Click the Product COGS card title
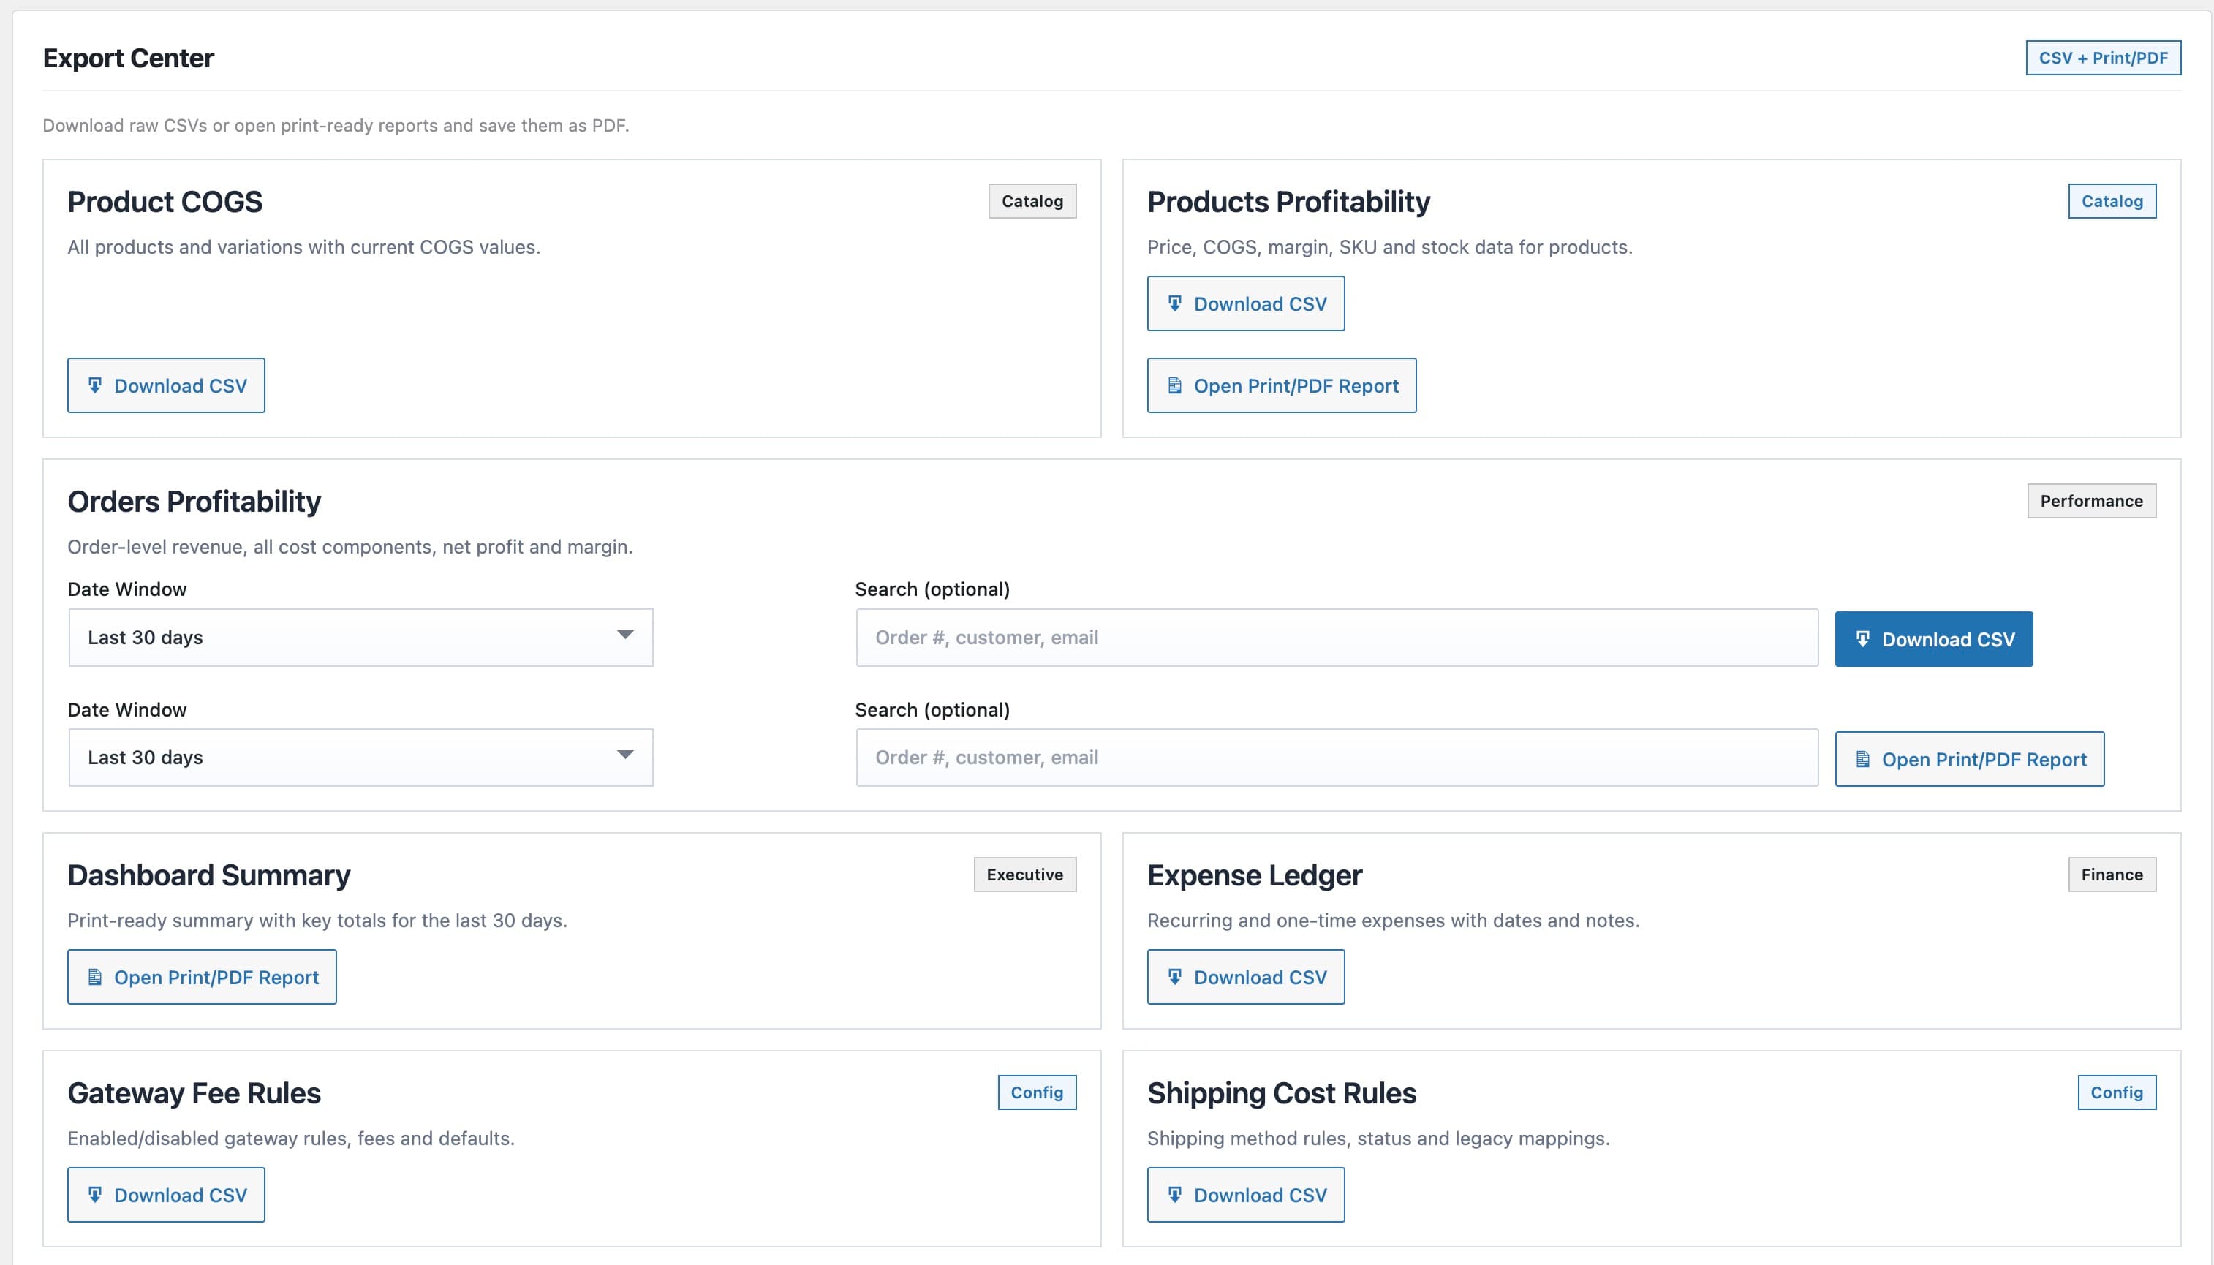Screen dimensions: 2214x1265 point(165,202)
